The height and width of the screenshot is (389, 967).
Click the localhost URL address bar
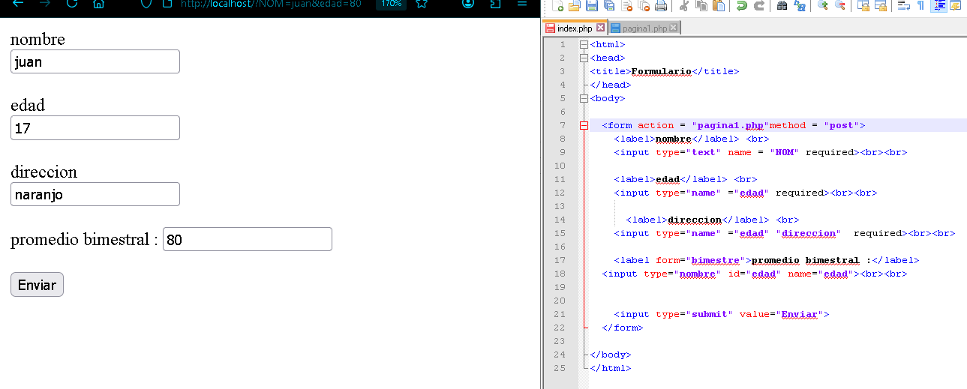pos(271,4)
